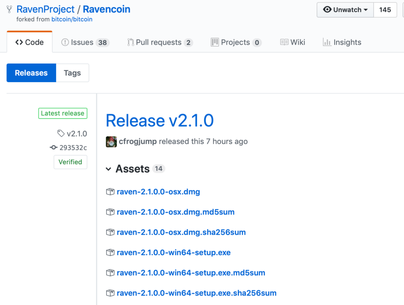Viewport: 404px width, 305px height.
Task: Download raven-2.1.0.0-win64-setup.exe.md5sum
Action: (191, 273)
